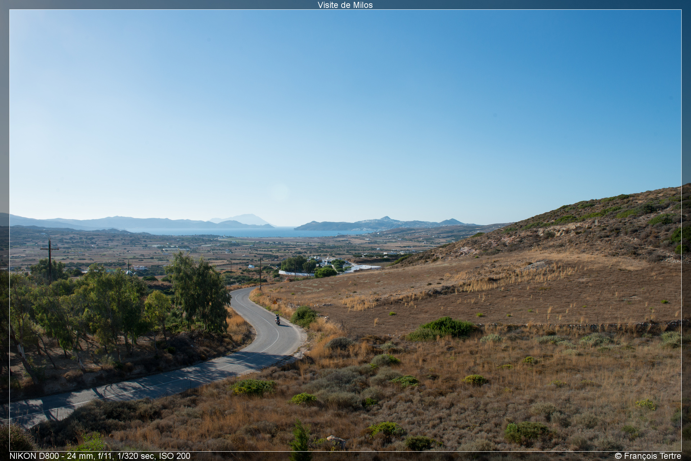Click the Milos landscape photo

345,230
